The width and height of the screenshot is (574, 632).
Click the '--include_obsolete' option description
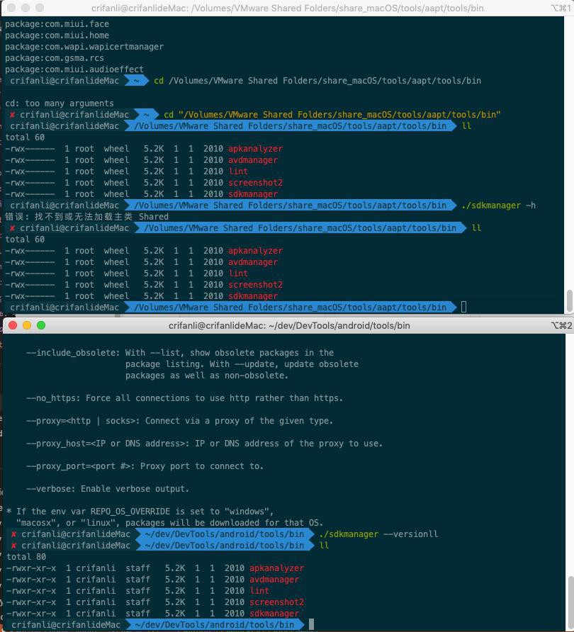(x=192, y=364)
